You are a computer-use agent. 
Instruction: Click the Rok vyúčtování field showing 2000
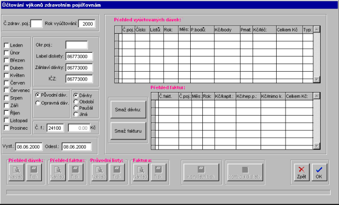pyautogui.click(x=86, y=24)
